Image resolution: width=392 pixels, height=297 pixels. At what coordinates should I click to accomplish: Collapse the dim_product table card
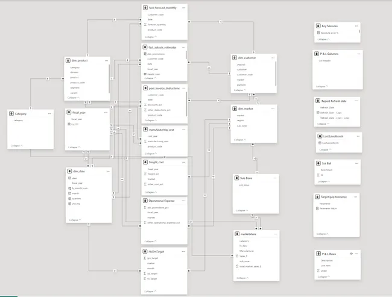[74, 98]
